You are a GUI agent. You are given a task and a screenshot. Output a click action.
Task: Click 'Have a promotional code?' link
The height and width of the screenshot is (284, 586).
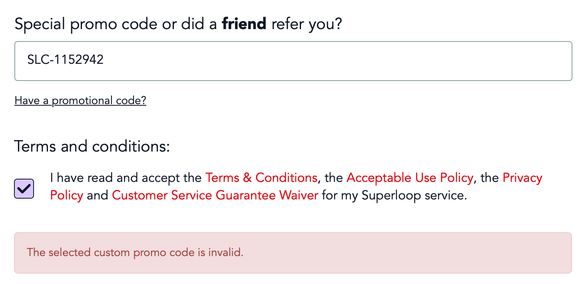(x=80, y=101)
